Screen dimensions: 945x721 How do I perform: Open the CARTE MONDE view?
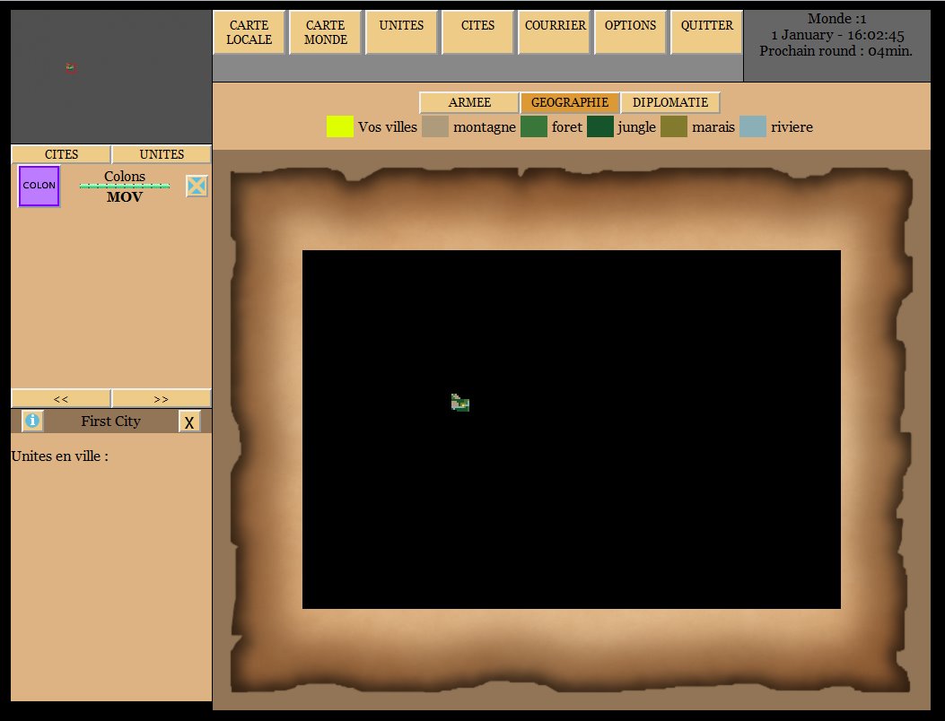(x=326, y=32)
